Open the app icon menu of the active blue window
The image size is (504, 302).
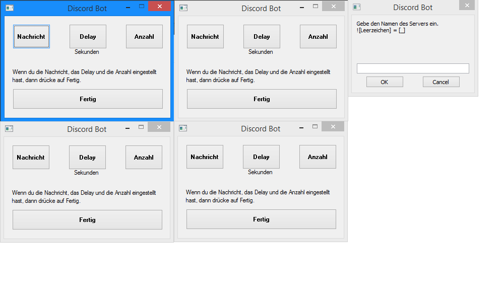coord(10,8)
